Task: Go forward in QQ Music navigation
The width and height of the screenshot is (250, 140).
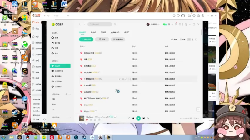Action: [84, 24]
